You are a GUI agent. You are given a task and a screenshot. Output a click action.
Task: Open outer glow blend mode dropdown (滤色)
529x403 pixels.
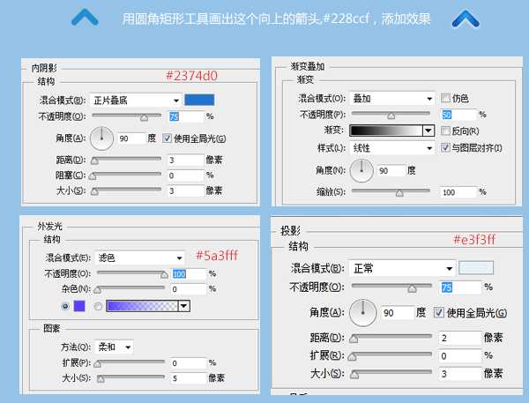pos(139,257)
